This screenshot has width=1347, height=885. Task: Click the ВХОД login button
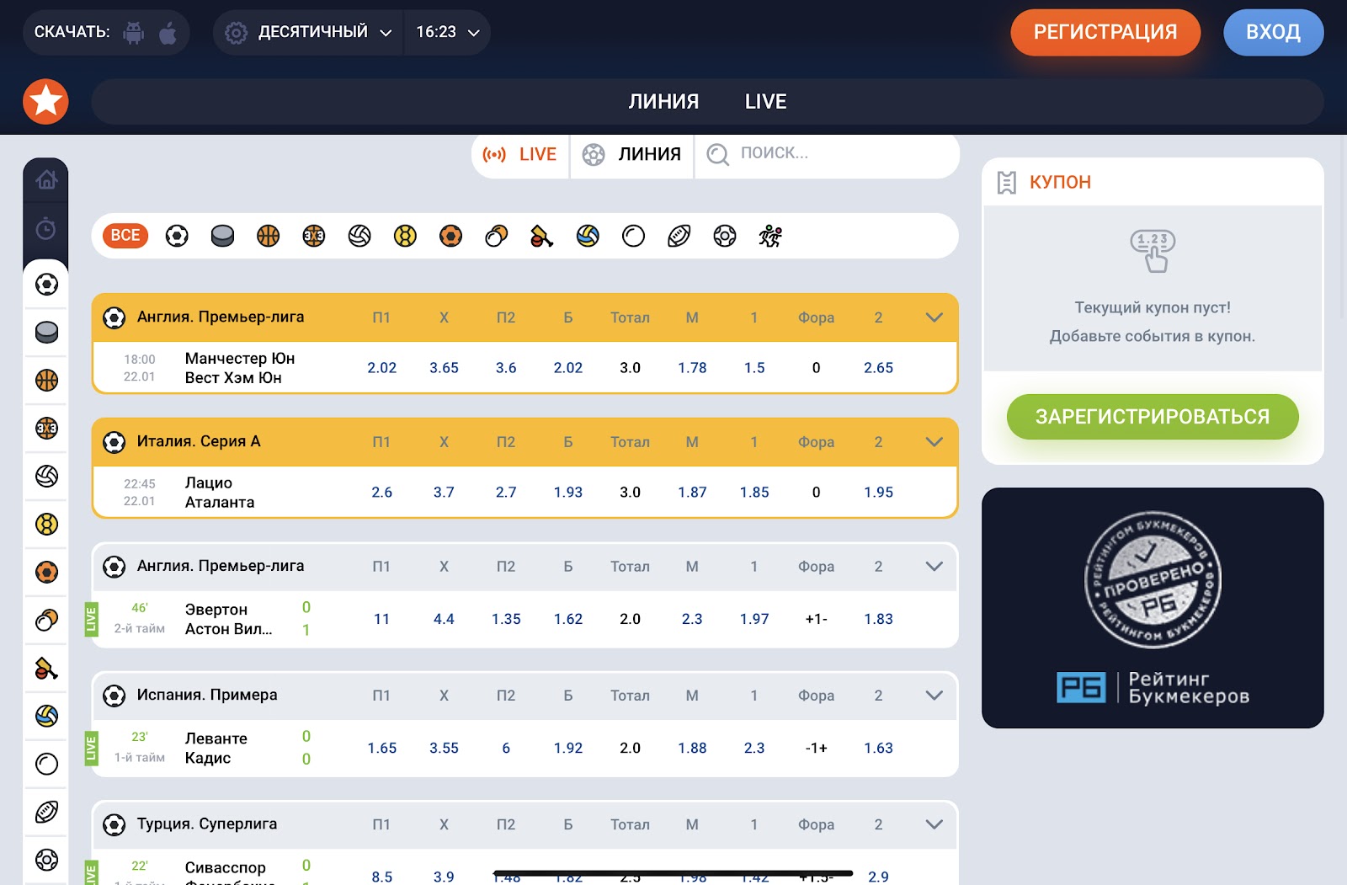coord(1273,33)
